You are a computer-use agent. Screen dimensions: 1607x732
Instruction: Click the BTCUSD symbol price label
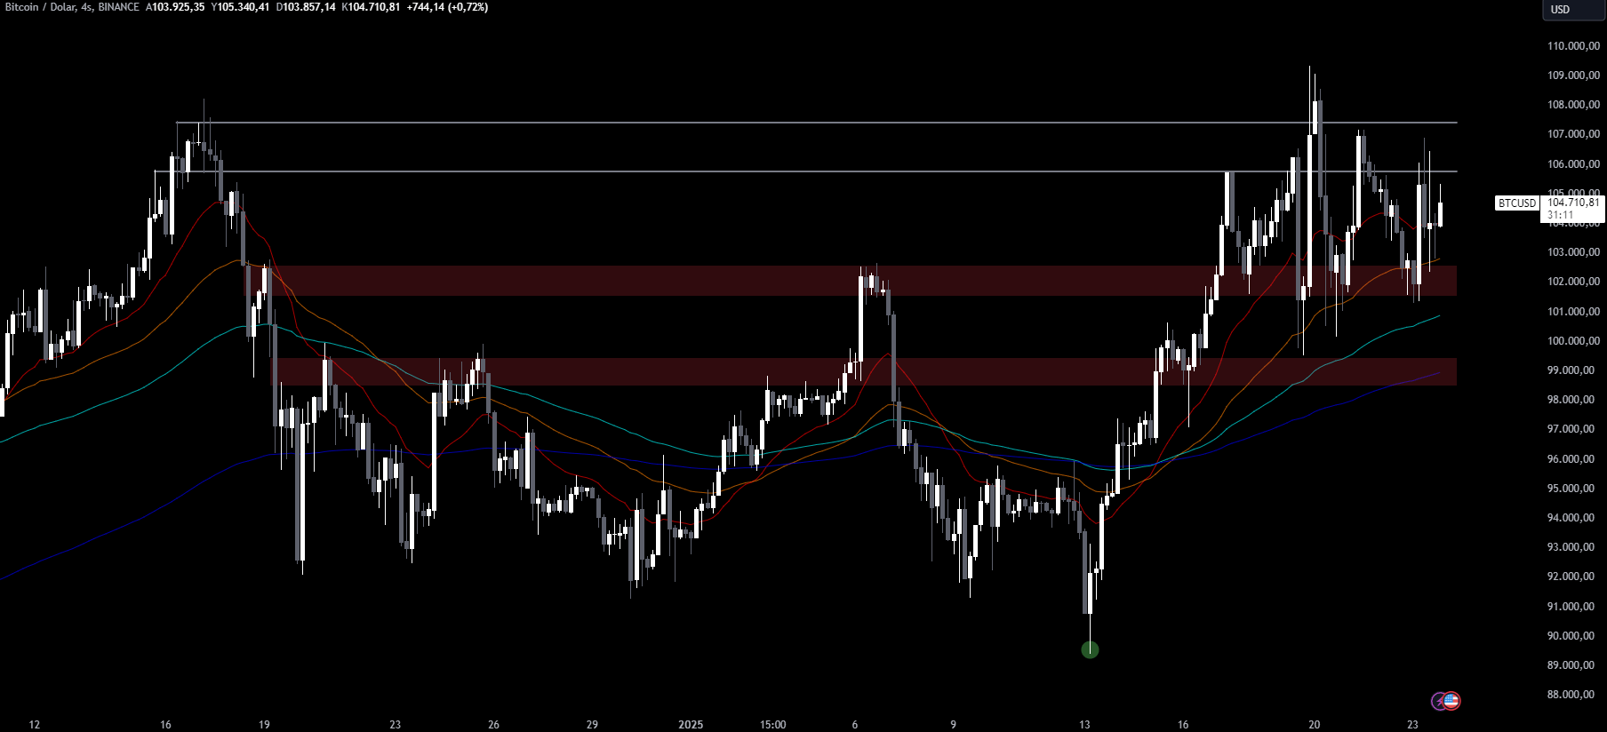(x=1517, y=203)
